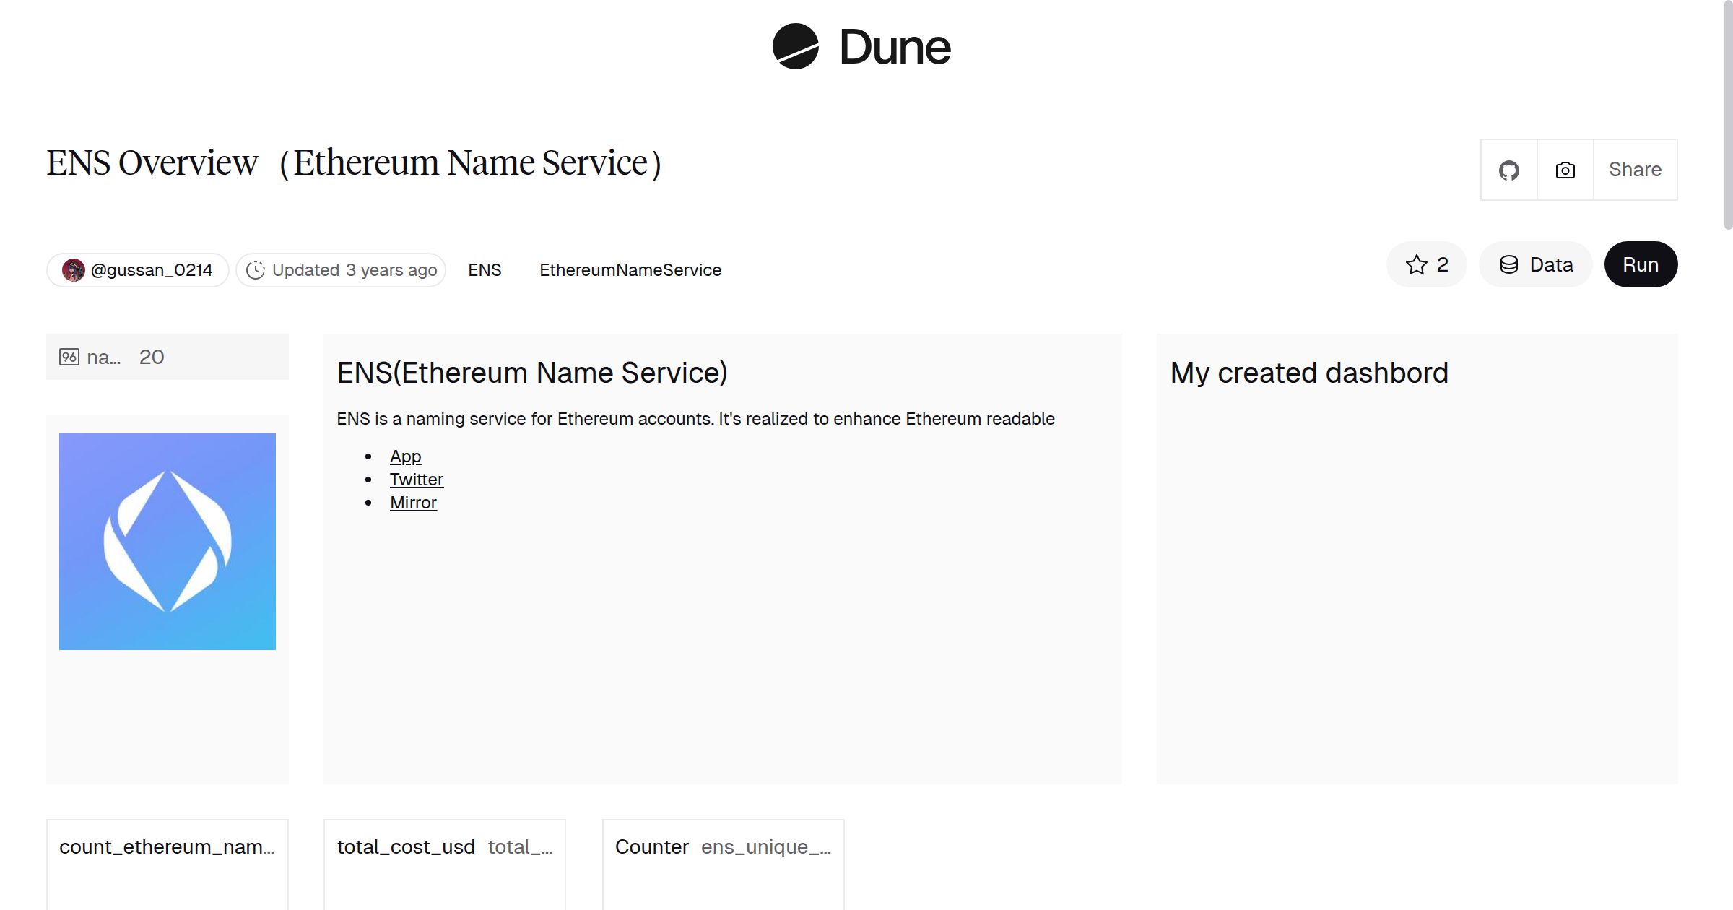Click the clock icon beside Updated 3 years ago
1733x910 pixels.
pos(257,269)
